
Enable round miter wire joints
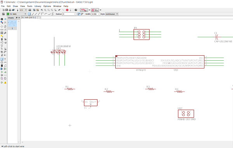coord(79,14)
